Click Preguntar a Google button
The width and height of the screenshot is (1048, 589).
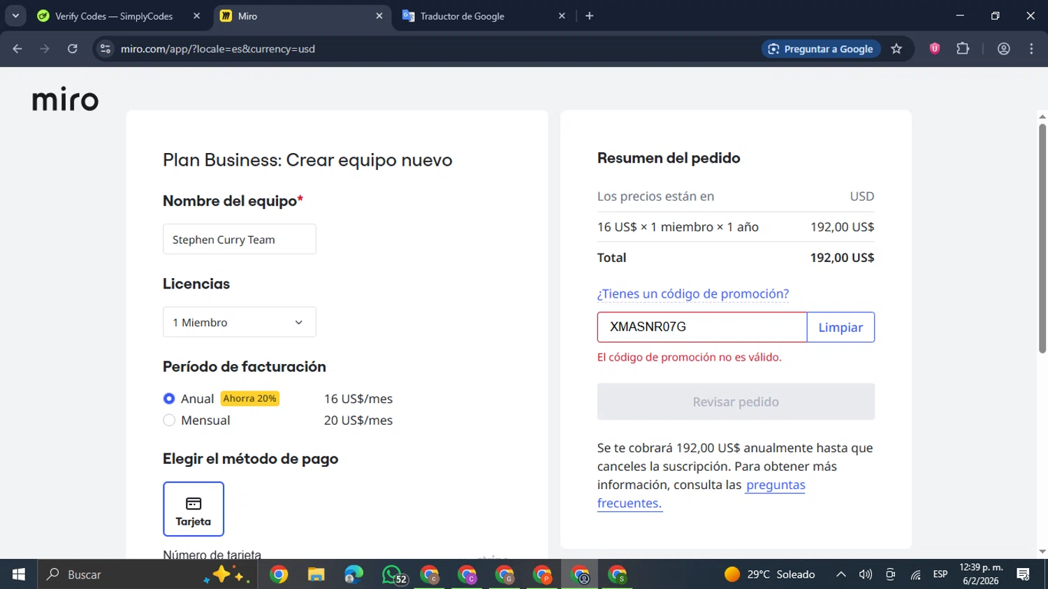coord(821,49)
